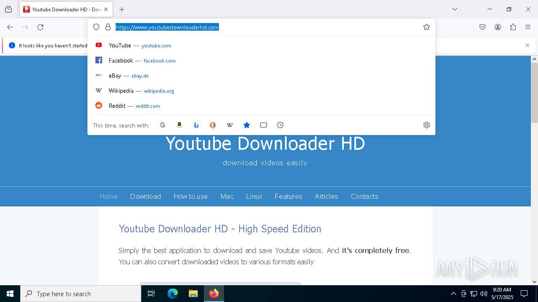Open tracking protection shield icon
Viewport: 538px width, 302px height.
96,27
